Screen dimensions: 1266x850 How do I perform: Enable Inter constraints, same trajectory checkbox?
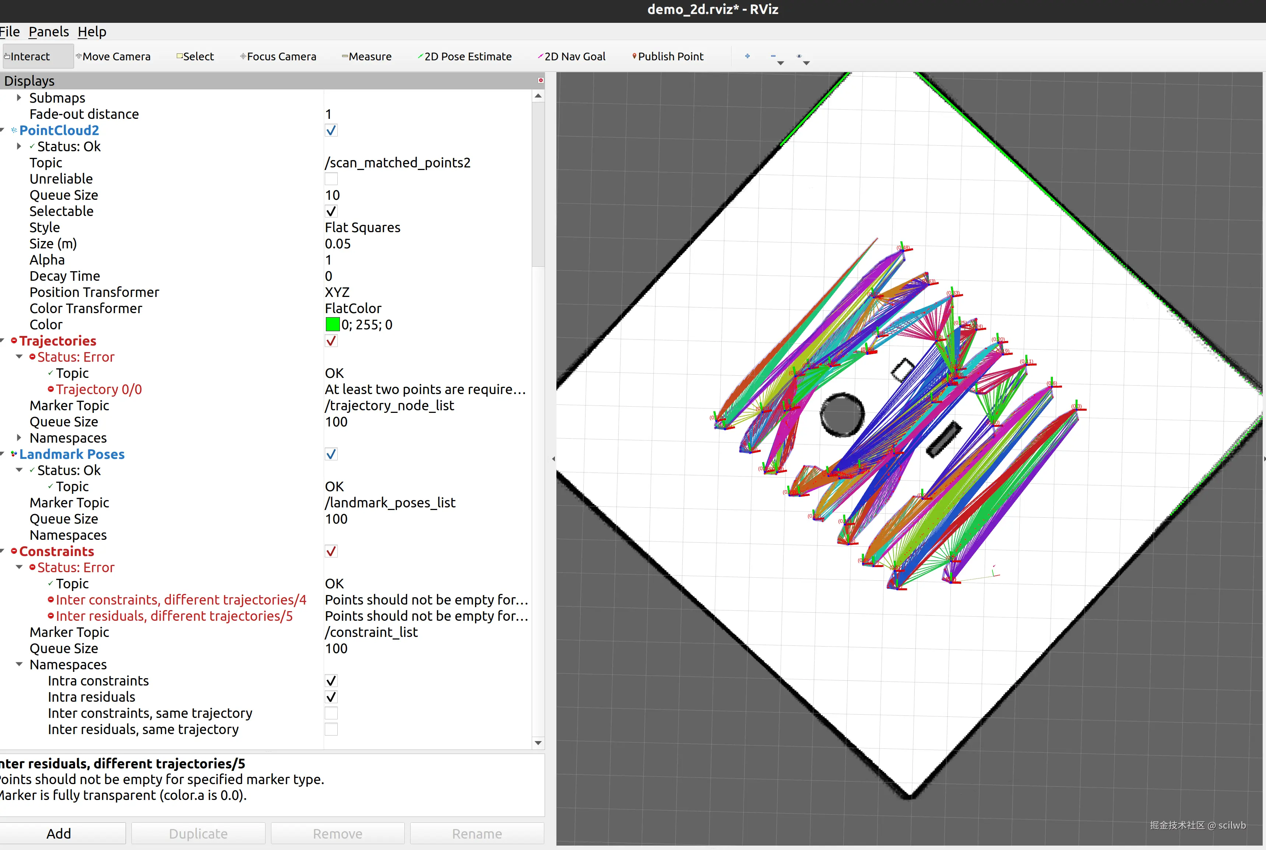click(331, 713)
